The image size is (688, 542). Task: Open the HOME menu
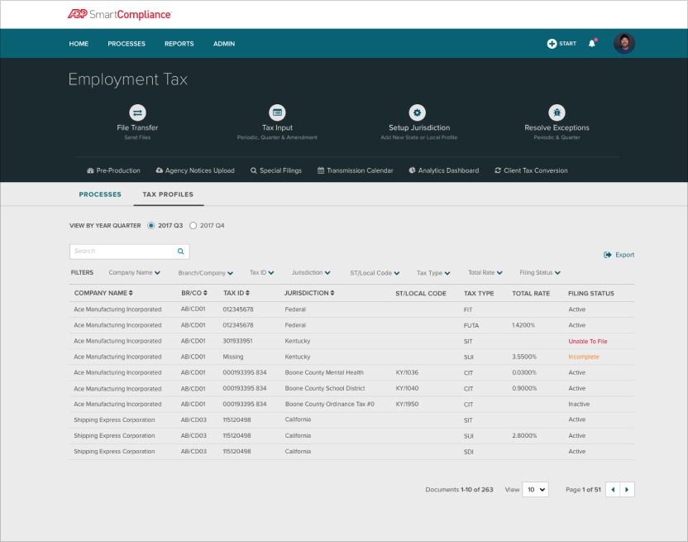[x=79, y=44]
